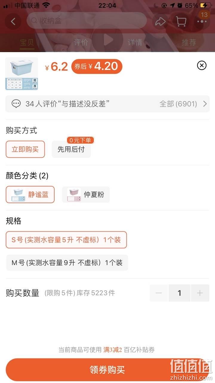Select 立即购买 purchase method
Image resolution: width=215 pixels, height=383 pixels.
click(x=25, y=149)
